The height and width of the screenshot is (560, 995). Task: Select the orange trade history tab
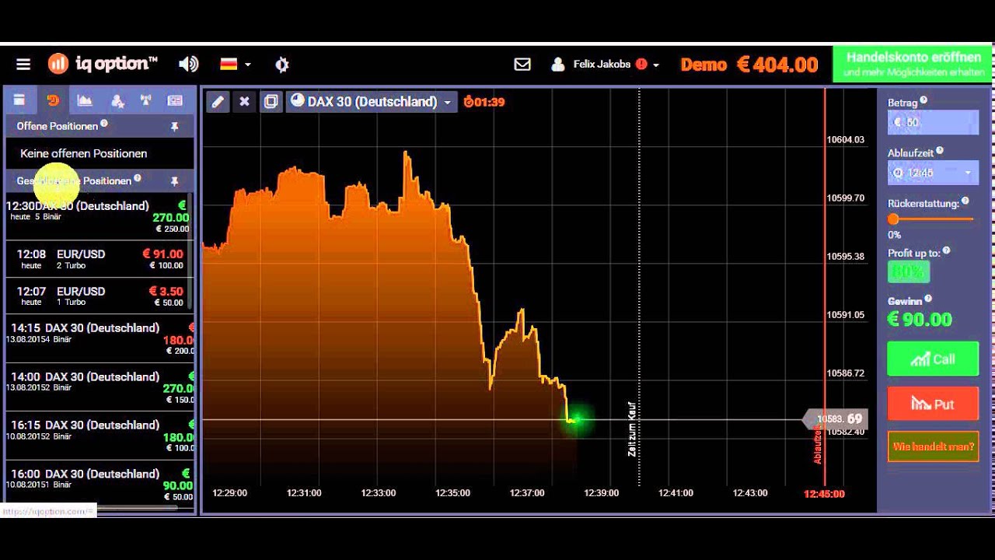pos(53,100)
